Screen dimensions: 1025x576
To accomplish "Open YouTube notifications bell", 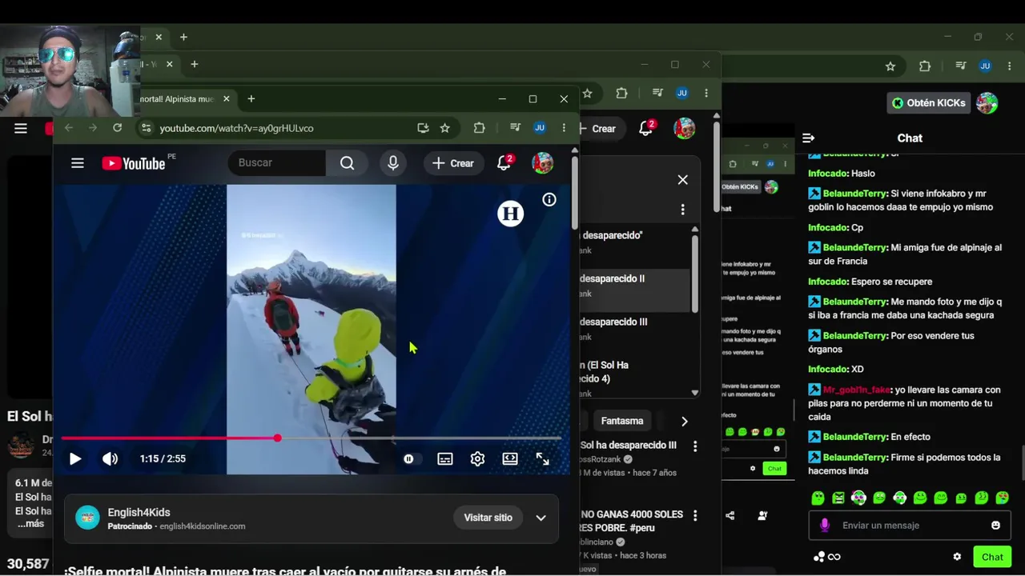I will [x=504, y=163].
